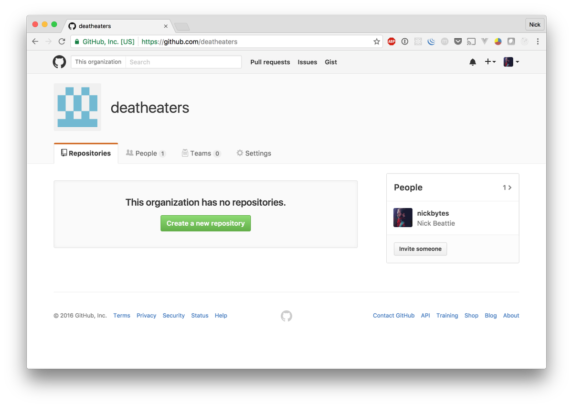
Task: Click the footer GitHub logo
Action: point(286,316)
